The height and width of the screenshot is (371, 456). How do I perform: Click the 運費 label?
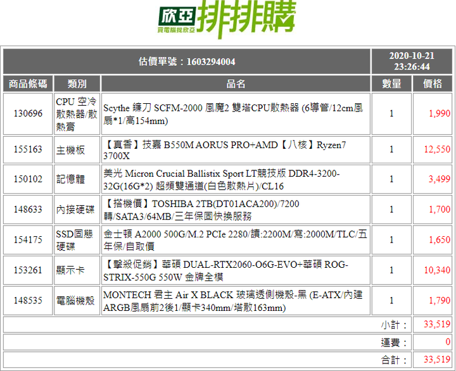click(x=394, y=343)
